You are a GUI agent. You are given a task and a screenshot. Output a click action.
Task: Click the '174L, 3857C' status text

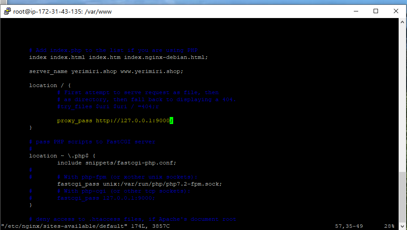pos(150,226)
